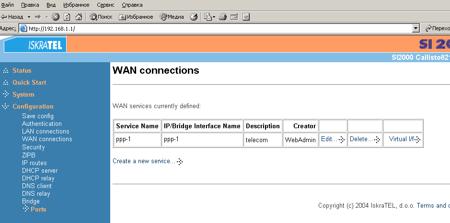Select the telecom description cell

point(263,140)
